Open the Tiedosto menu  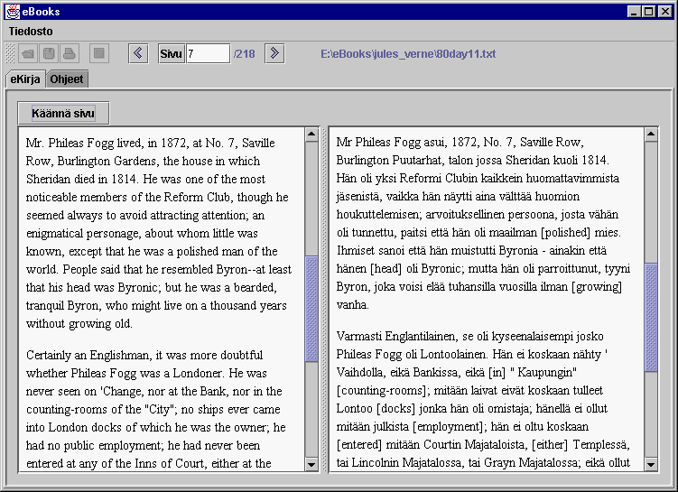click(x=31, y=32)
